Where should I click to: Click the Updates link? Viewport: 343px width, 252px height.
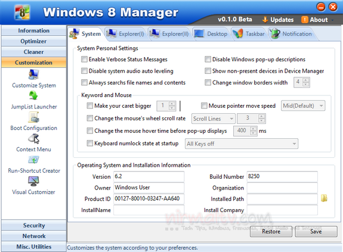tap(282, 20)
